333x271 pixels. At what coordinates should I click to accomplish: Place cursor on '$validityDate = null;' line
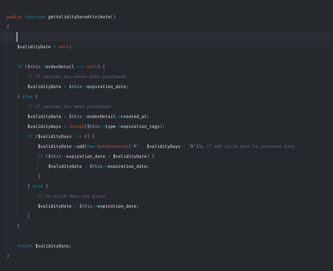(x=44, y=47)
